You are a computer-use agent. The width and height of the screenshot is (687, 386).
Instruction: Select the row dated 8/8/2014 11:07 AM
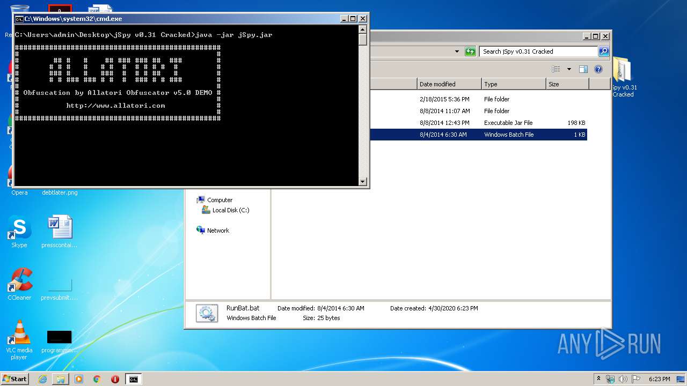429,111
